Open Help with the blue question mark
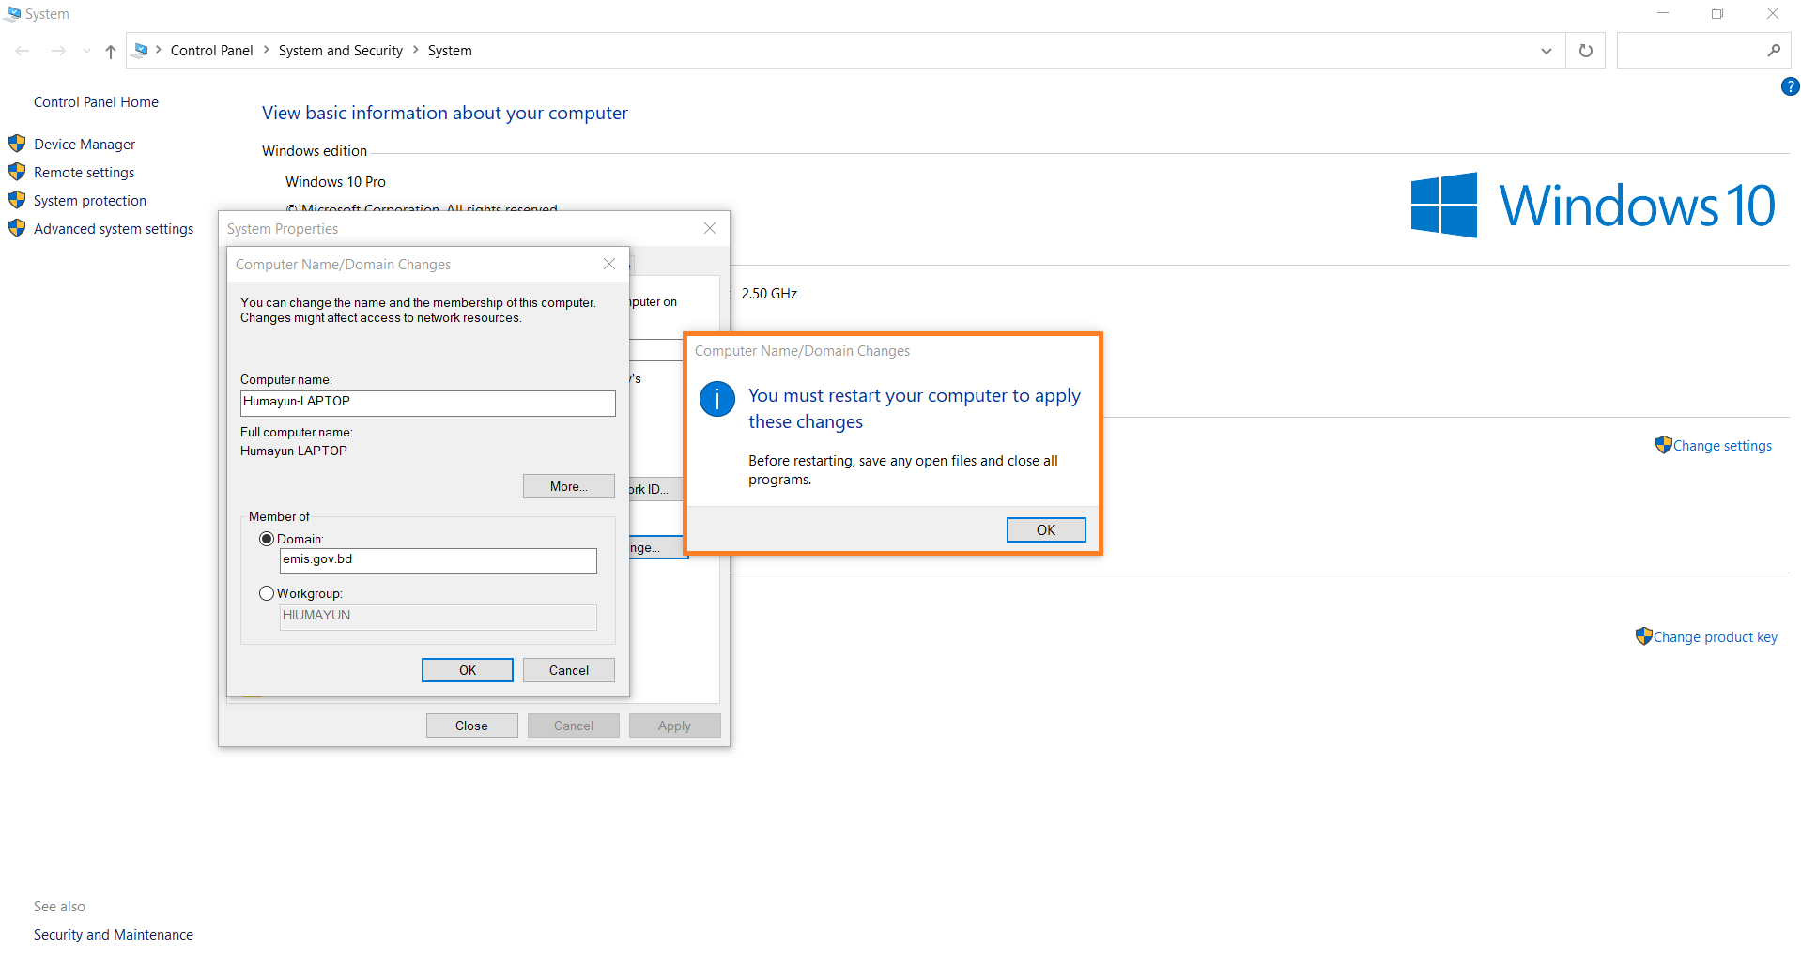1801x963 pixels. (1790, 86)
